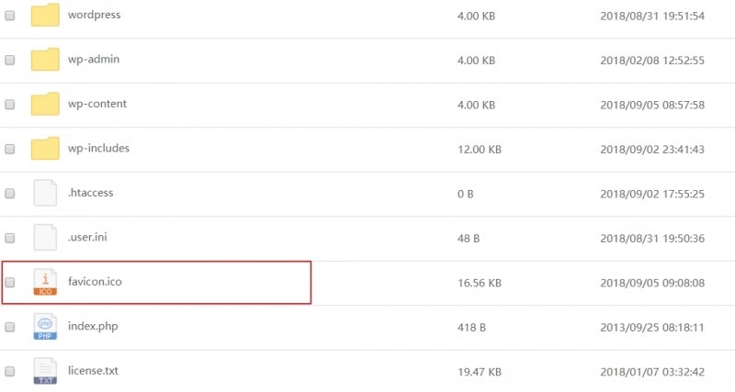Click the .user.ini file icon
Image resolution: width=735 pixels, height=392 pixels.
click(45, 238)
